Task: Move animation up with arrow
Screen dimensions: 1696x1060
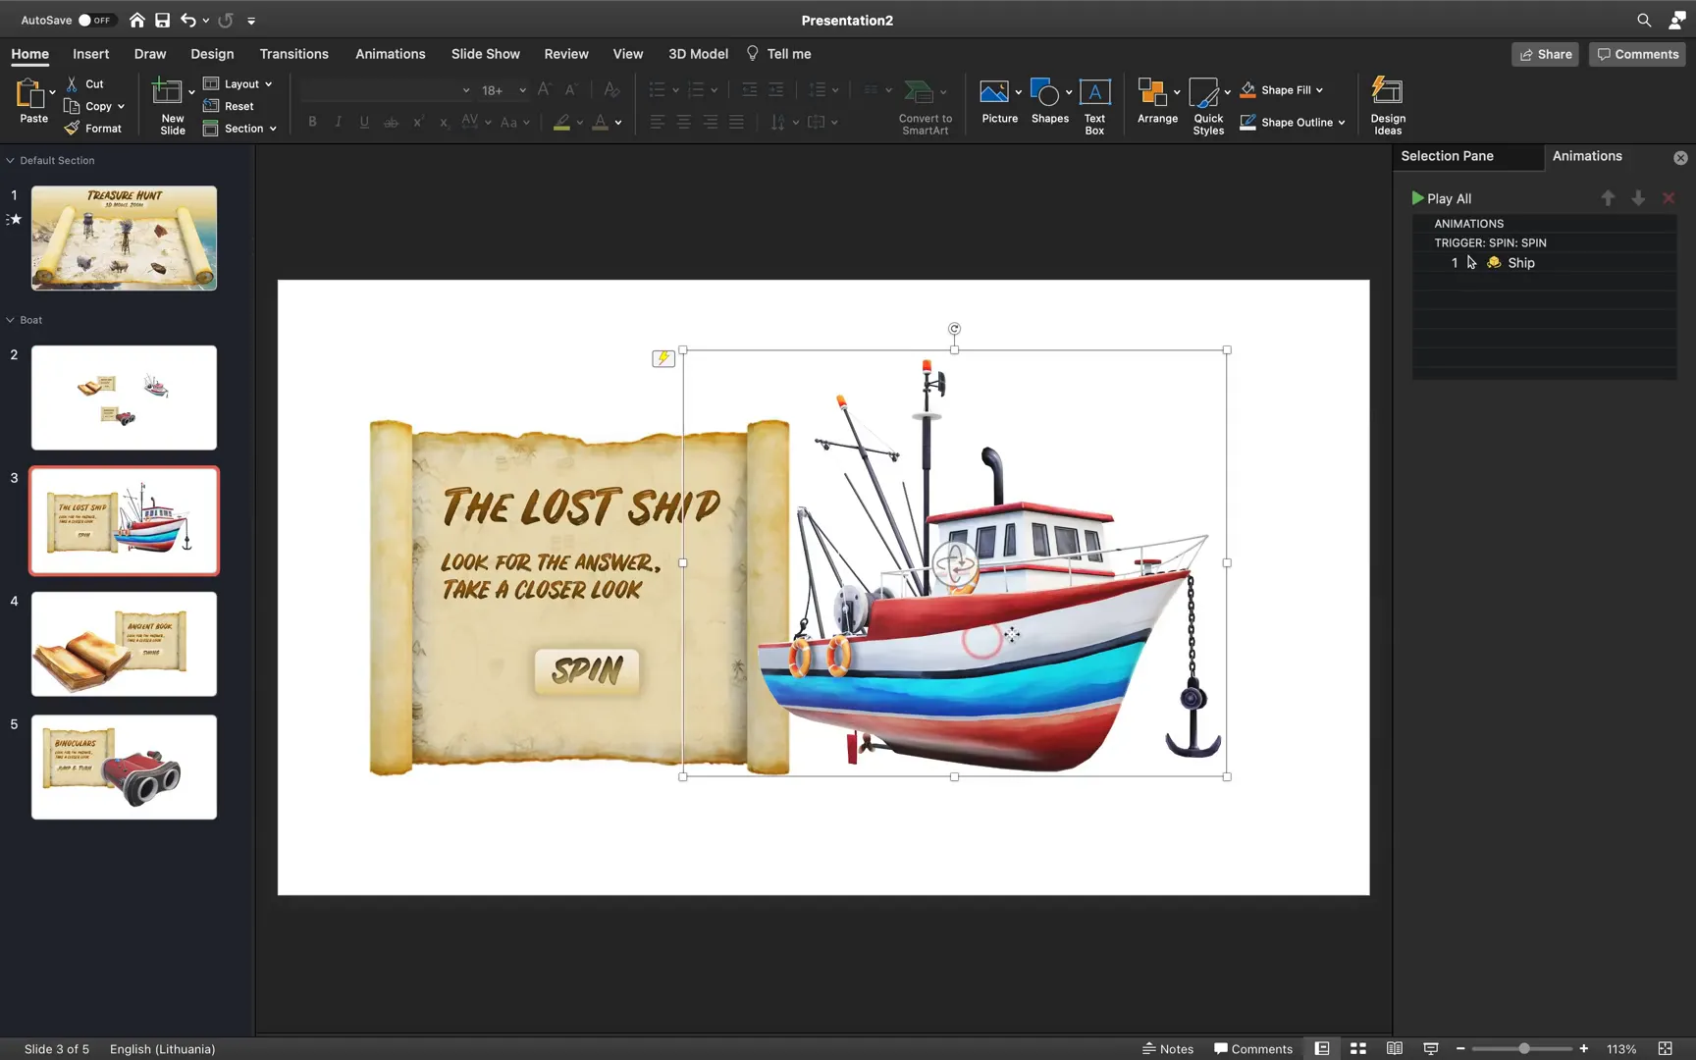Action: 1608,198
